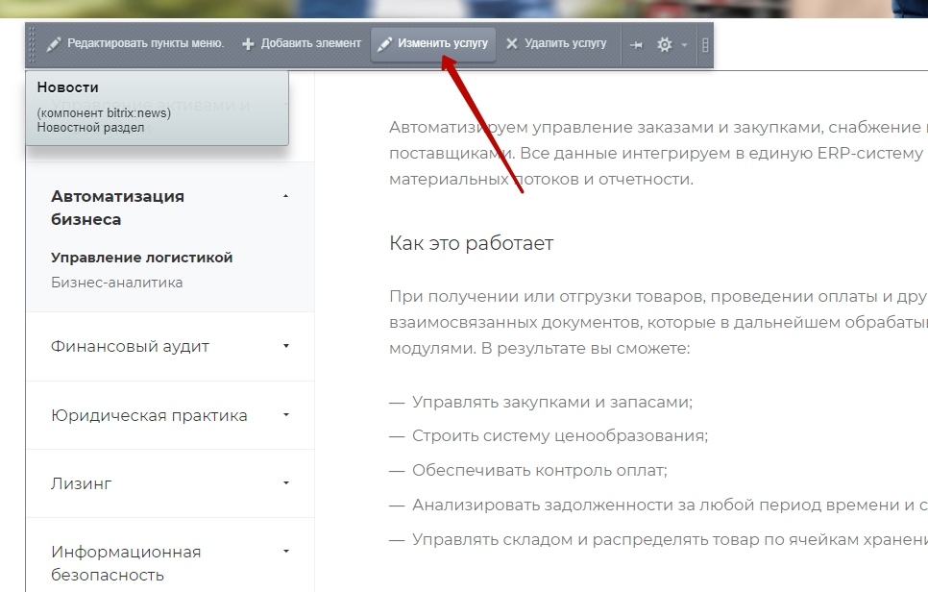Click 'Изменить услугу' button
928x592 pixels.
[x=432, y=44]
